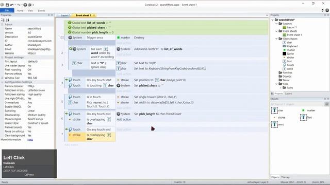Viewport: 330px width, 185px height.
Task: Click the Construct 2 logo icon
Action: (x=2, y=5)
